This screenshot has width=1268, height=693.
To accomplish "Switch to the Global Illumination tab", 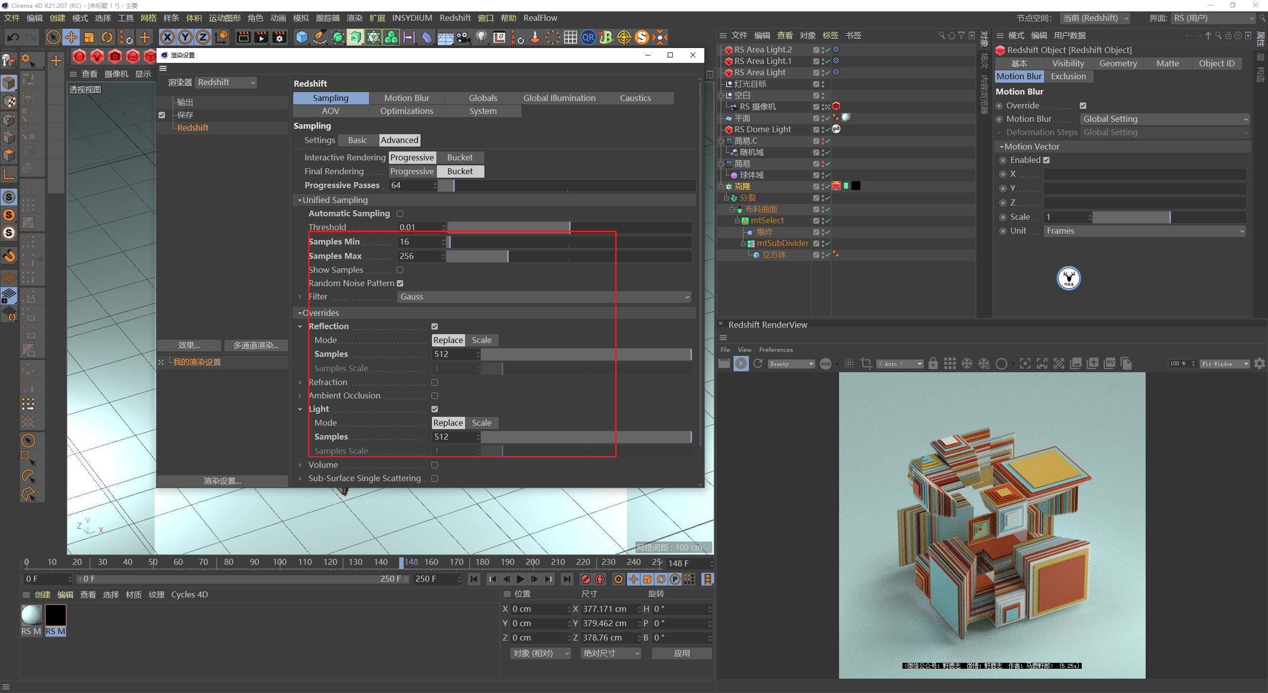I will pyautogui.click(x=559, y=98).
